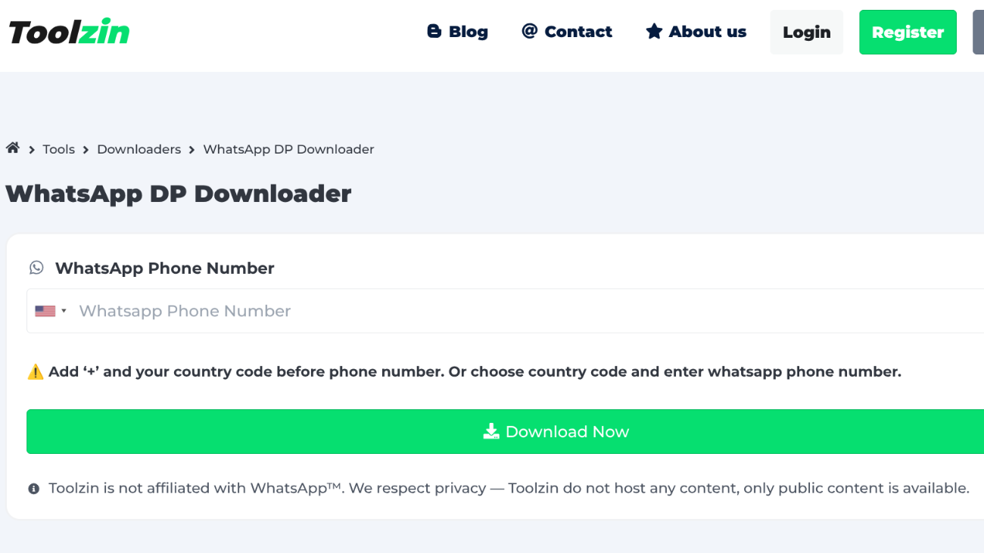The height and width of the screenshot is (553, 984).
Task: Click the info icon in the disclaimer line
Action: pos(33,488)
